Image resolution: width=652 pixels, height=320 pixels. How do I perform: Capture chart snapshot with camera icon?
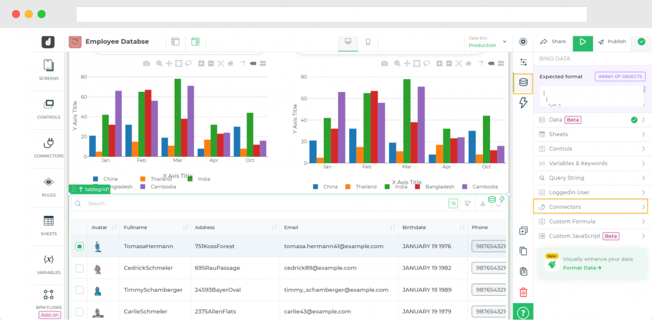click(146, 63)
